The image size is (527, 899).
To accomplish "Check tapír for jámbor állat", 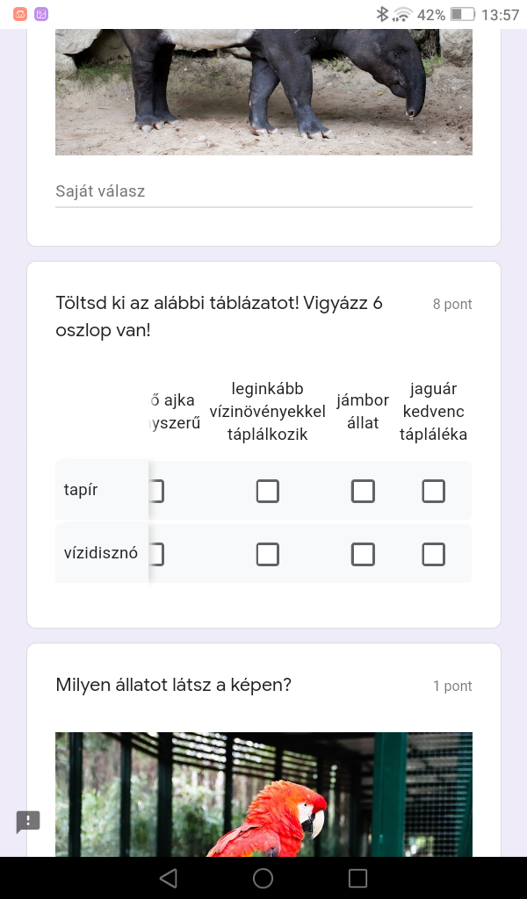I will pos(363,491).
